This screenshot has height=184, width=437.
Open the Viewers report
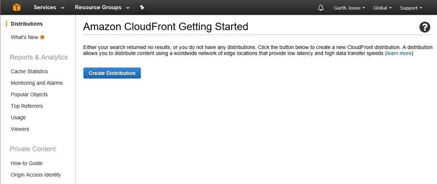(x=20, y=129)
